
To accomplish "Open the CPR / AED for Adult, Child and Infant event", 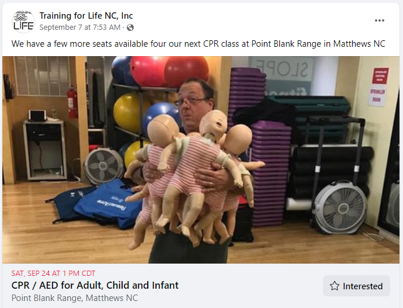I will coord(95,285).
